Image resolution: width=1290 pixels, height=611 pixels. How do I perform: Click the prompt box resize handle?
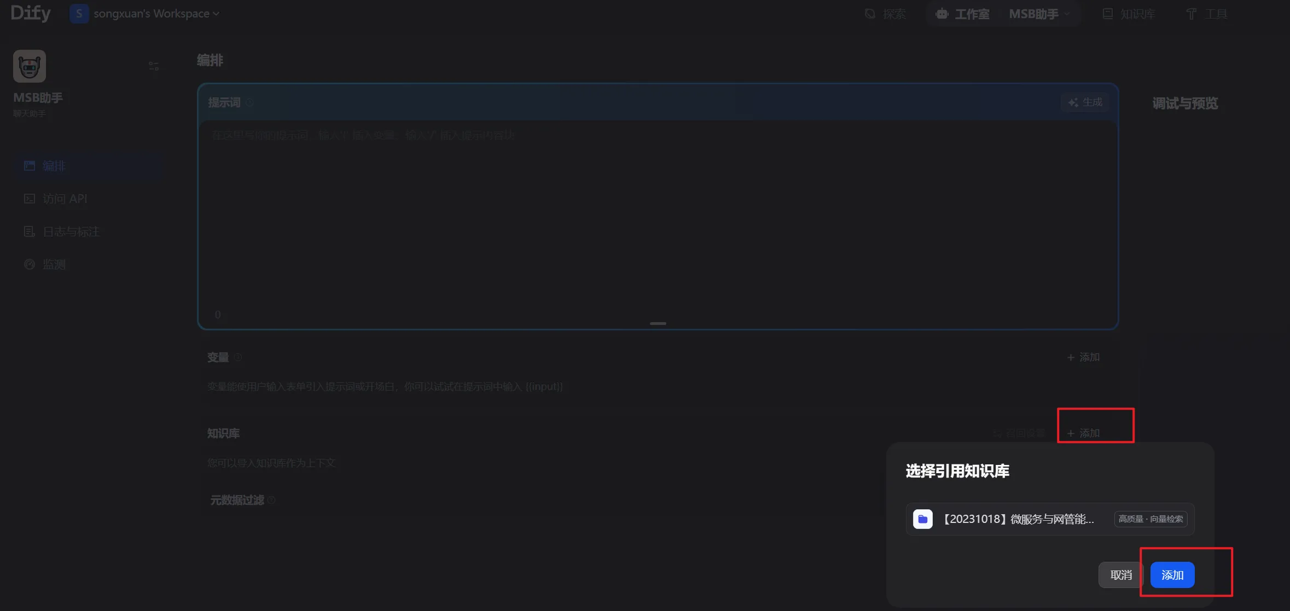[658, 323]
